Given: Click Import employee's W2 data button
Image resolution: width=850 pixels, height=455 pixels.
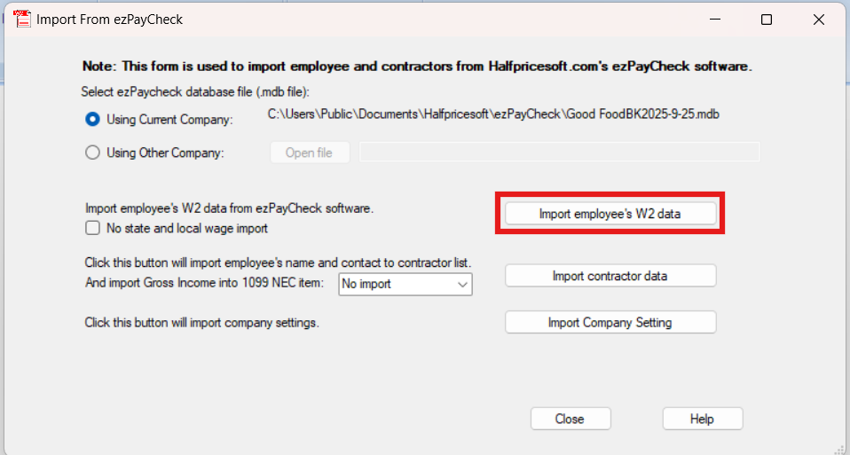Looking at the screenshot, I should 610,214.
